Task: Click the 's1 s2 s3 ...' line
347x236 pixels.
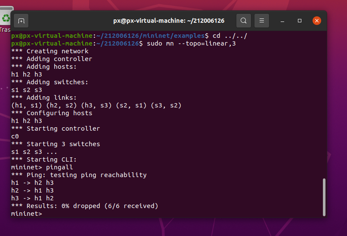Action: click(x=34, y=152)
